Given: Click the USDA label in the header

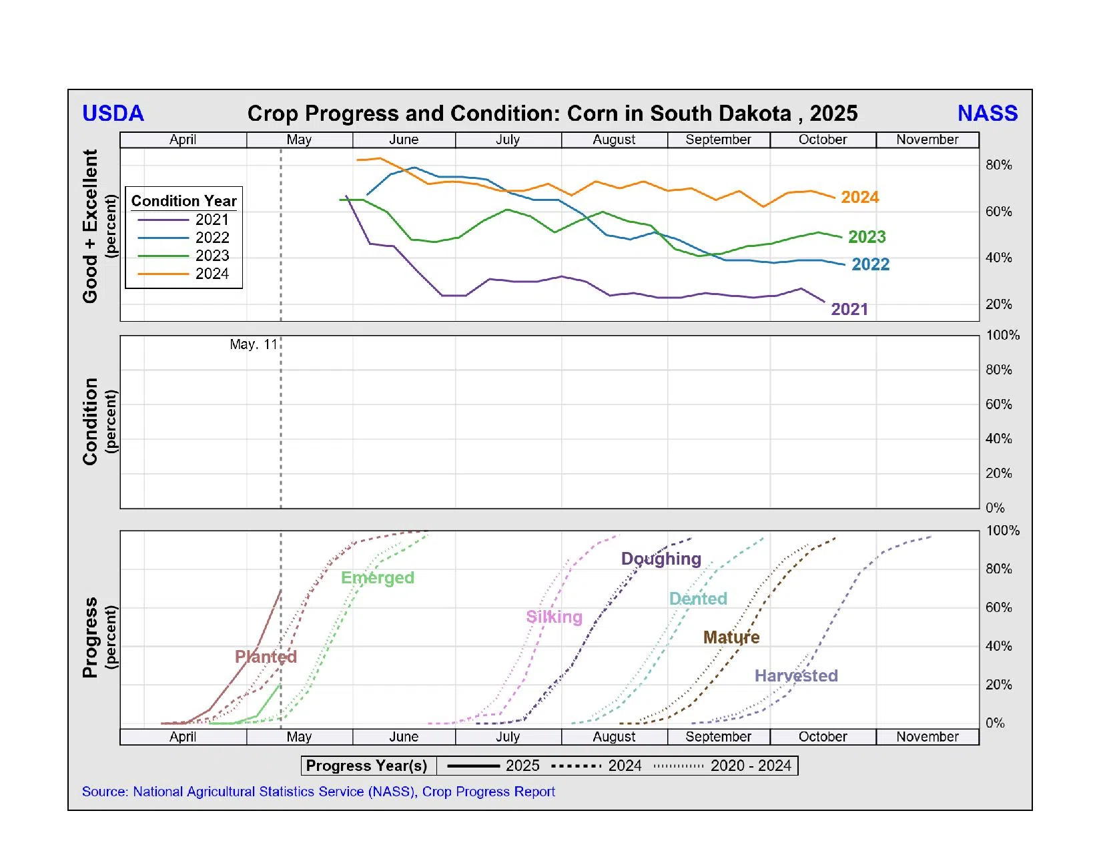Looking at the screenshot, I should 113,113.
